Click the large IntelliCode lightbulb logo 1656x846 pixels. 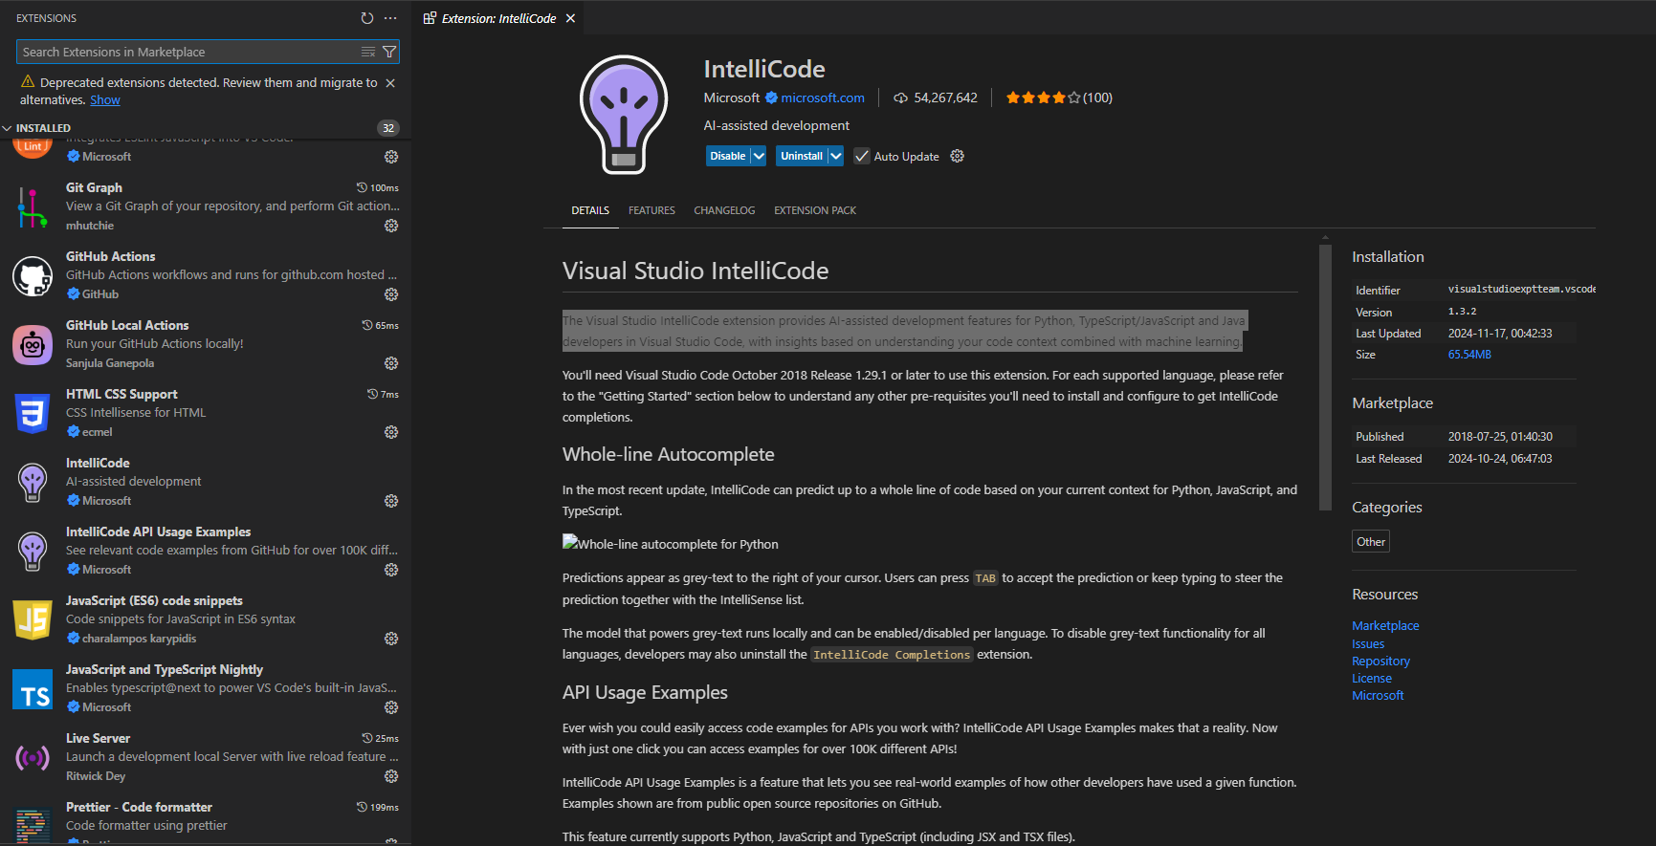624,115
